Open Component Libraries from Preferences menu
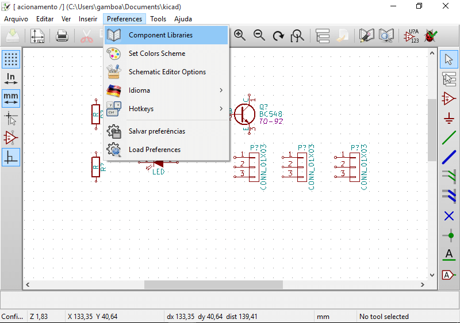The height and width of the screenshot is (323, 460). (x=160, y=35)
